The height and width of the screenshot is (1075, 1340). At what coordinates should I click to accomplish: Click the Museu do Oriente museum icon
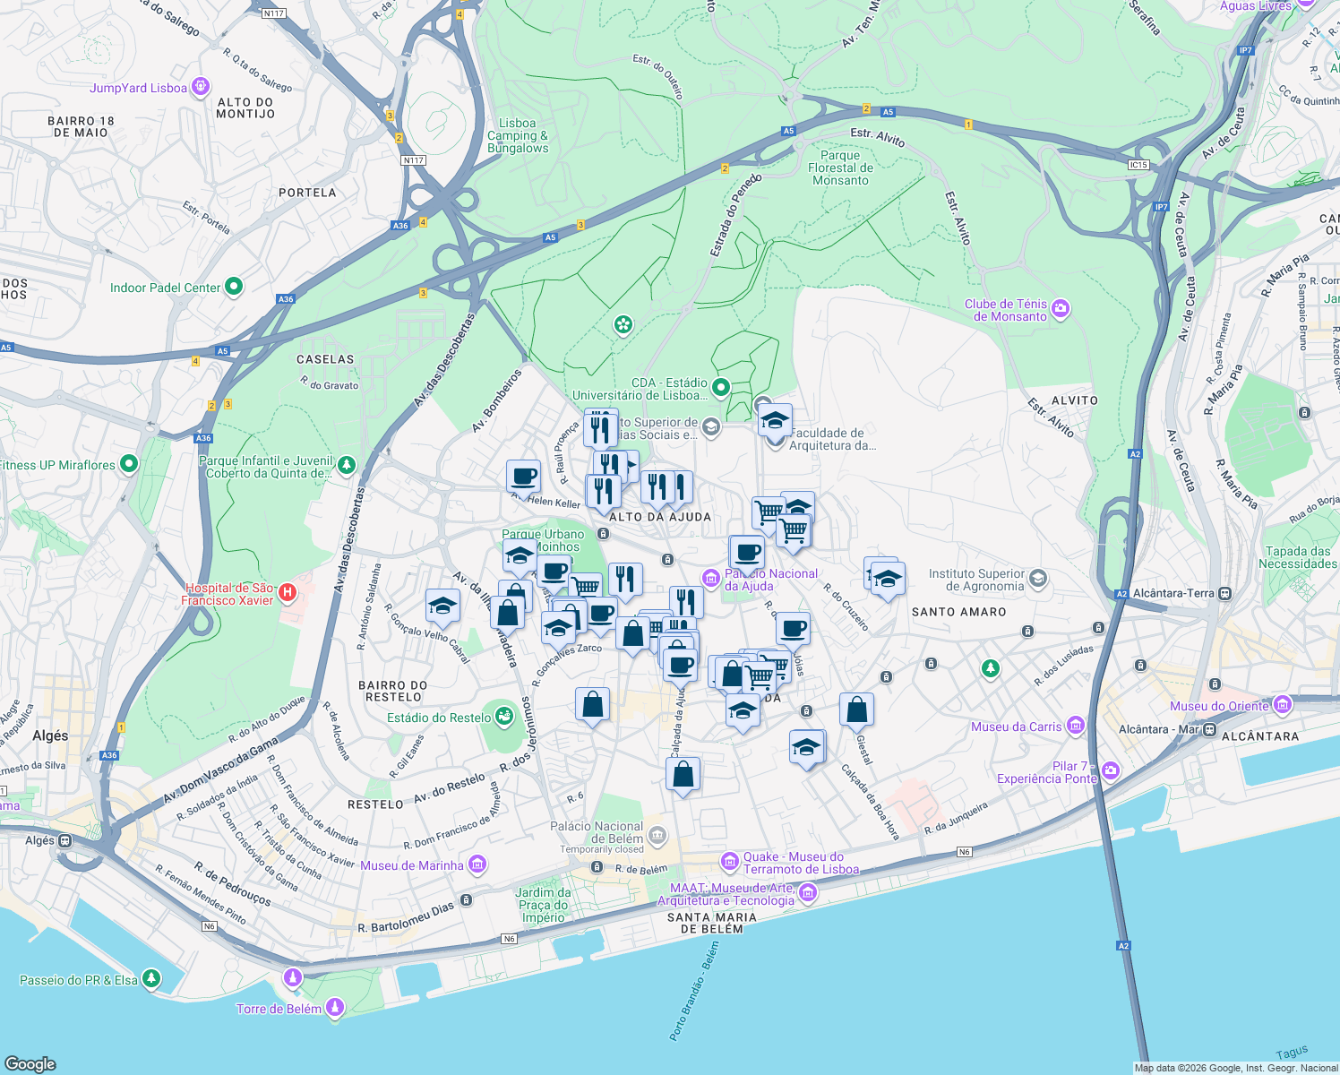1282,704
